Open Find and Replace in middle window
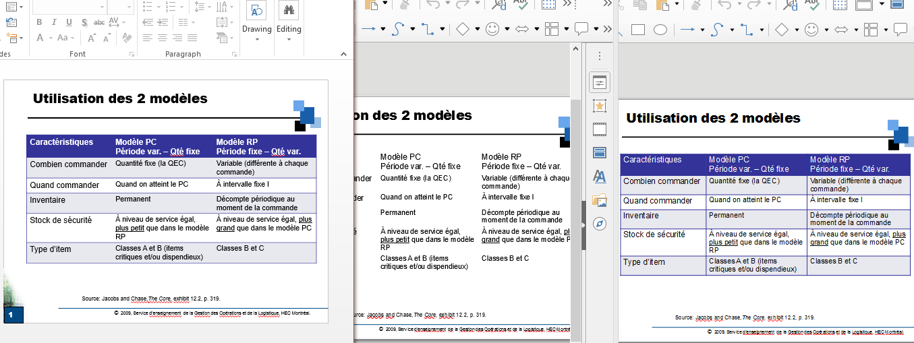The image size is (914, 343). point(498,5)
